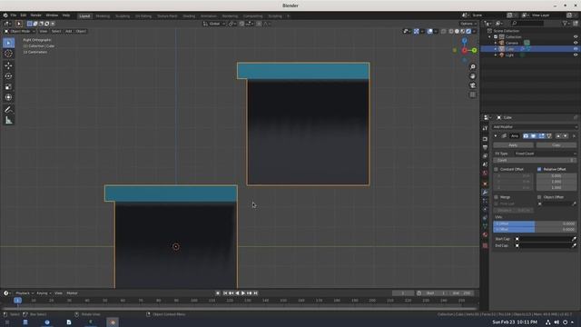Image resolution: width=581 pixels, height=327 pixels.
Task: Open the Window menu
Action: 52,15
